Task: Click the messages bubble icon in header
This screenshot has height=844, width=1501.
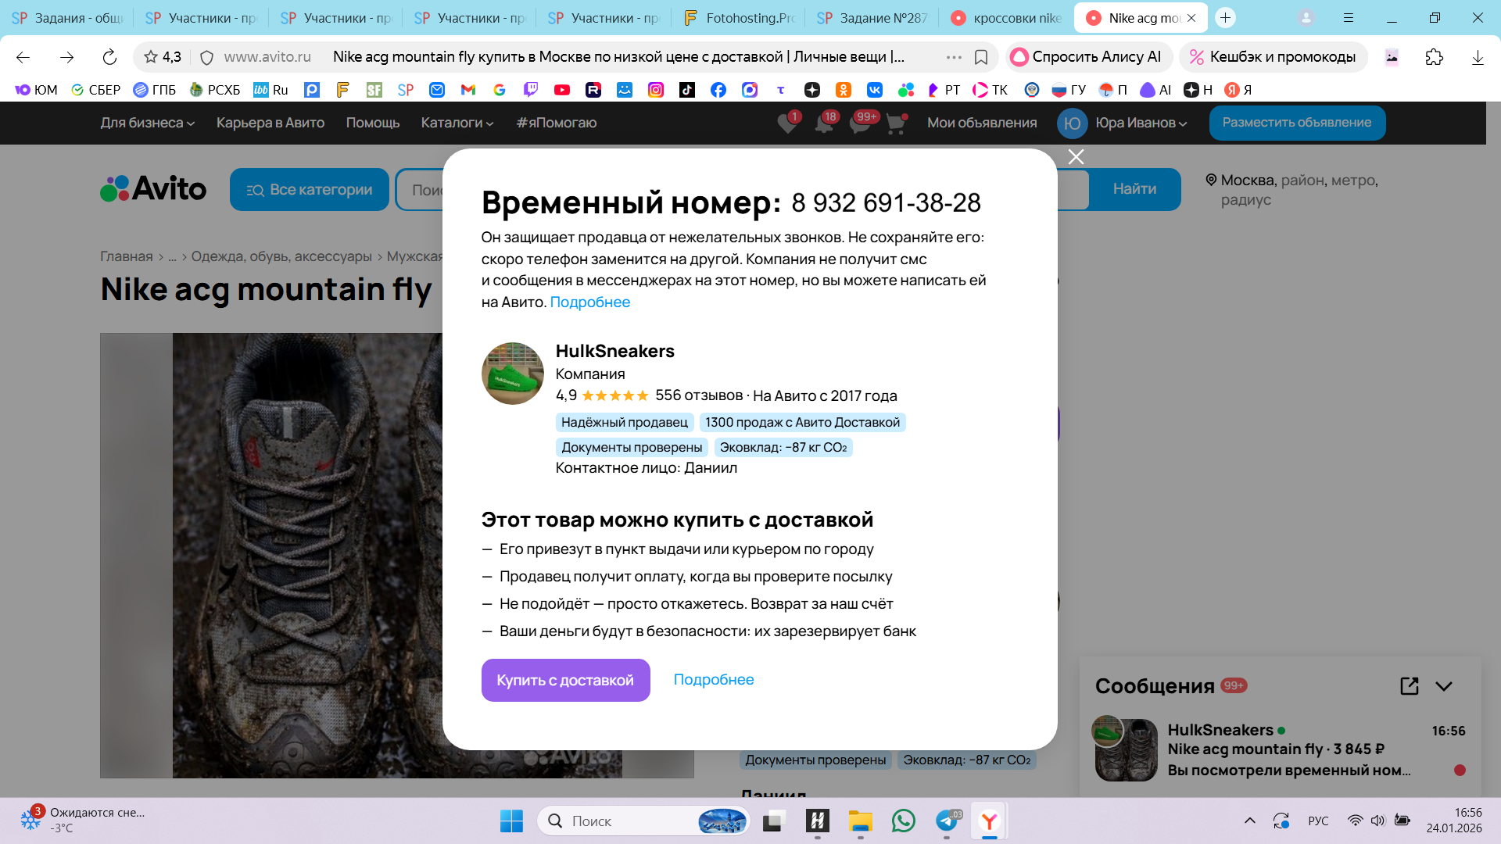Action: click(860, 123)
